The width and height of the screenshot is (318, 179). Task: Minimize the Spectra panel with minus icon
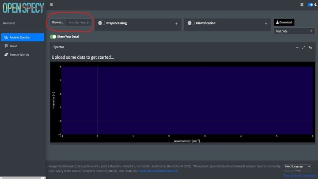tap(297, 47)
